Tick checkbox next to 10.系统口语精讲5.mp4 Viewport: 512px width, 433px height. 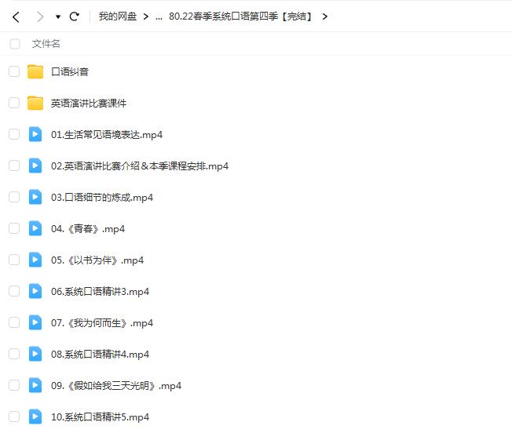click(14, 417)
